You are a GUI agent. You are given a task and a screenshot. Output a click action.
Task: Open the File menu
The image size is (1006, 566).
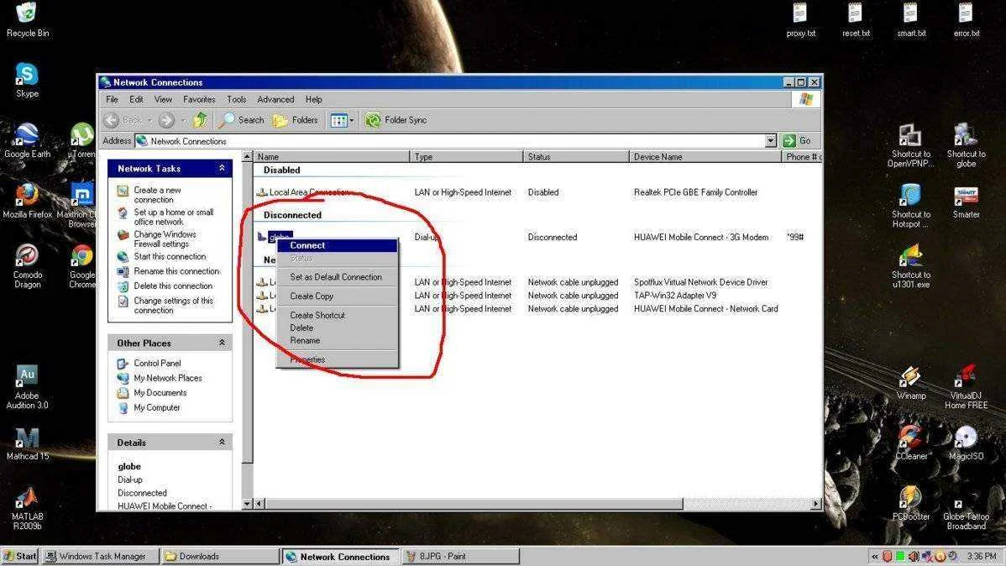(113, 99)
